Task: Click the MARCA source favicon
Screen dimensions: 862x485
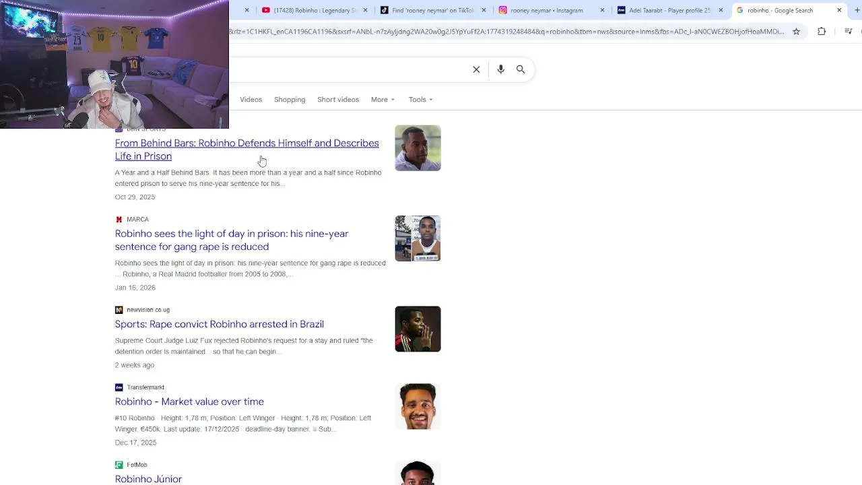Action: point(119,220)
